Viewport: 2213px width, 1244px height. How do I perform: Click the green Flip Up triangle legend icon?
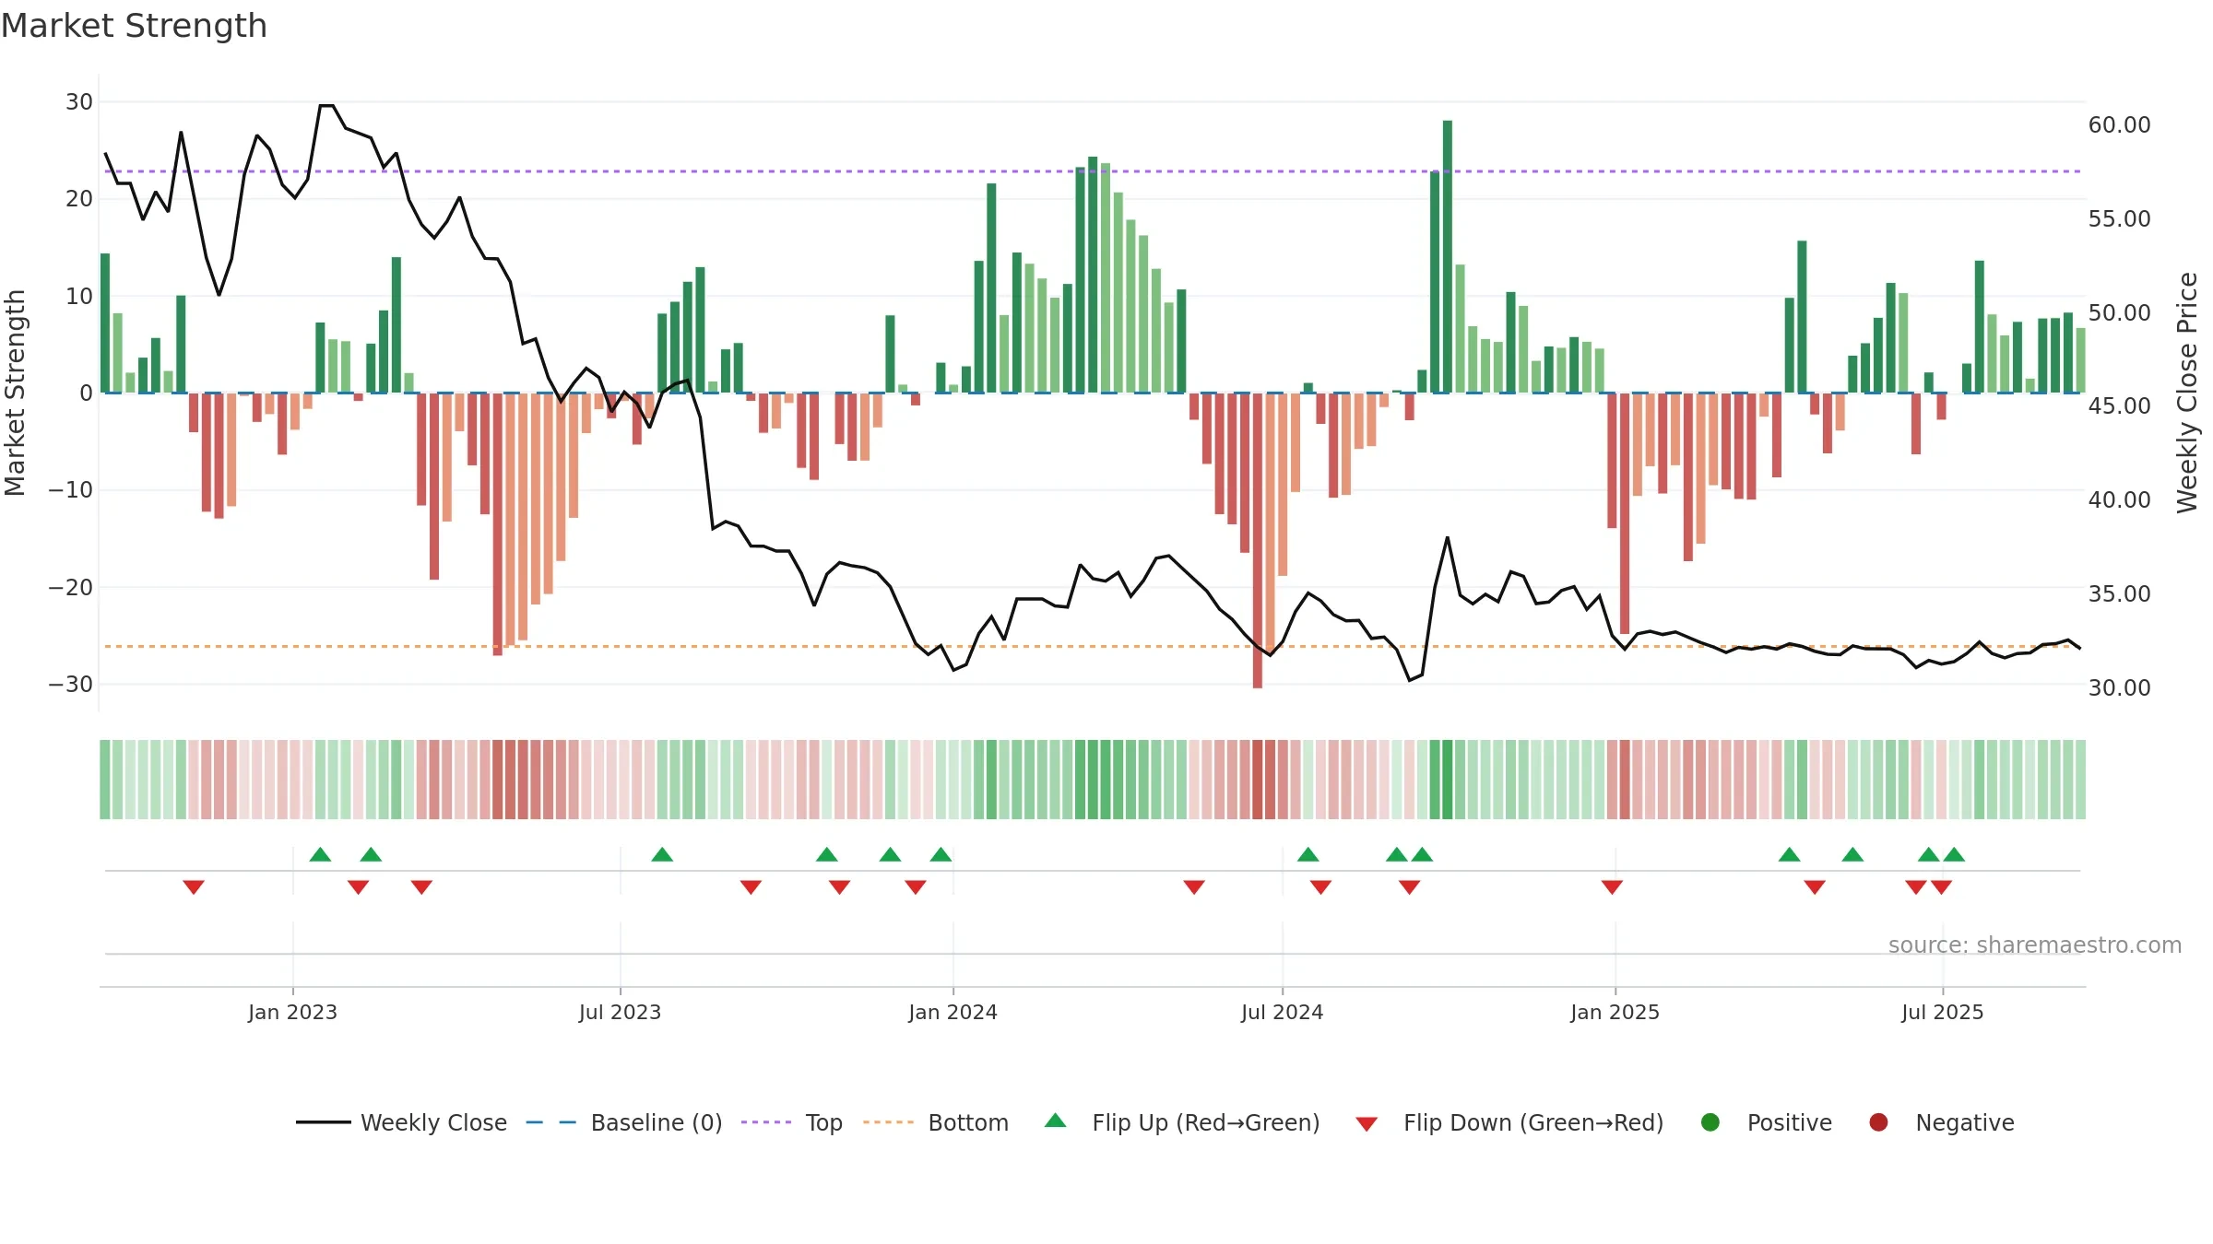(x=1056, y=1121)
